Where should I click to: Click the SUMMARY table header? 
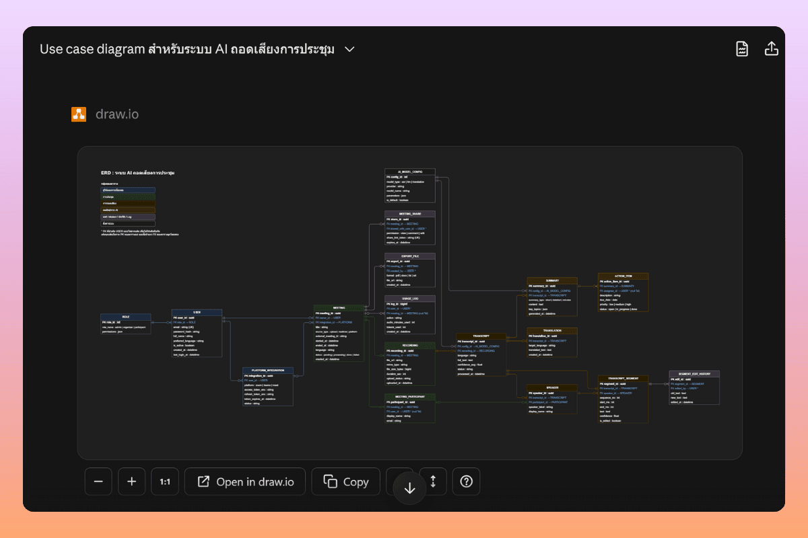coord(552,280)
